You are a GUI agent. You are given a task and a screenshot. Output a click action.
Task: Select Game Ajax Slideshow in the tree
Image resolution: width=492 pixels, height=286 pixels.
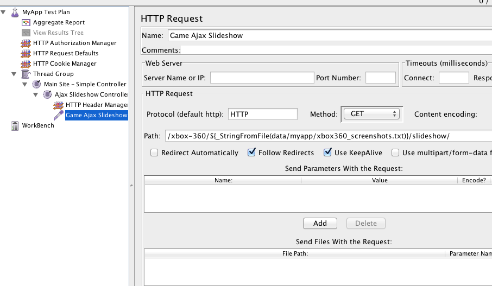(96, 115)
